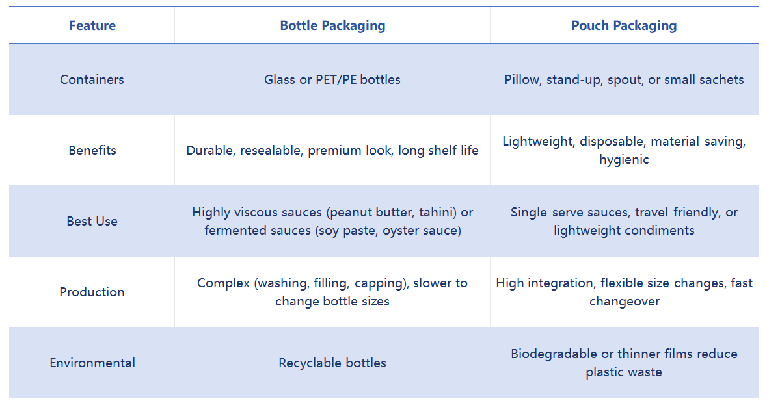Viewport: 767px width, 403px height.
Task: Click the Best Use row label
Action: (92, 222)
